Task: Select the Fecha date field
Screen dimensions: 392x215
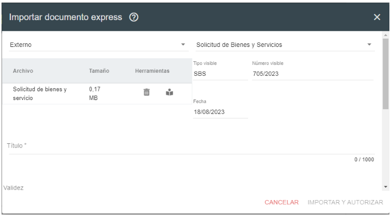Action: coord(220,112)
